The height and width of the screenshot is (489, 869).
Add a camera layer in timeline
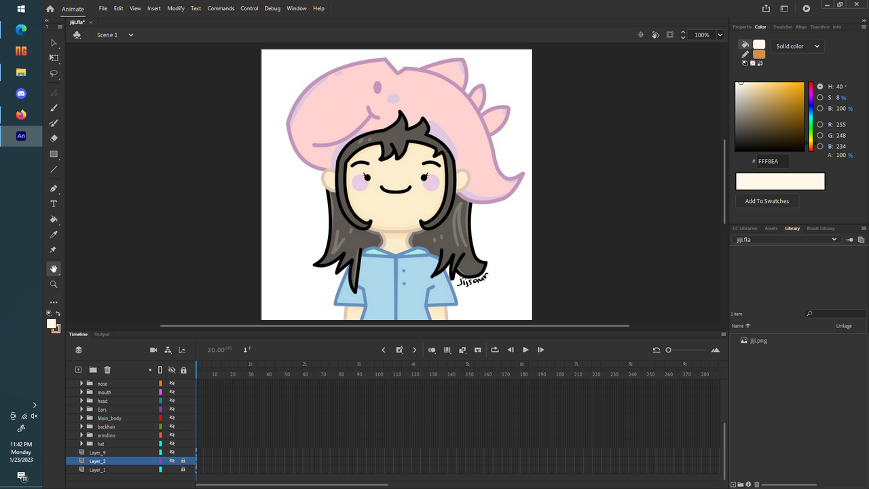pyautogui.click(x=153, y=350)
